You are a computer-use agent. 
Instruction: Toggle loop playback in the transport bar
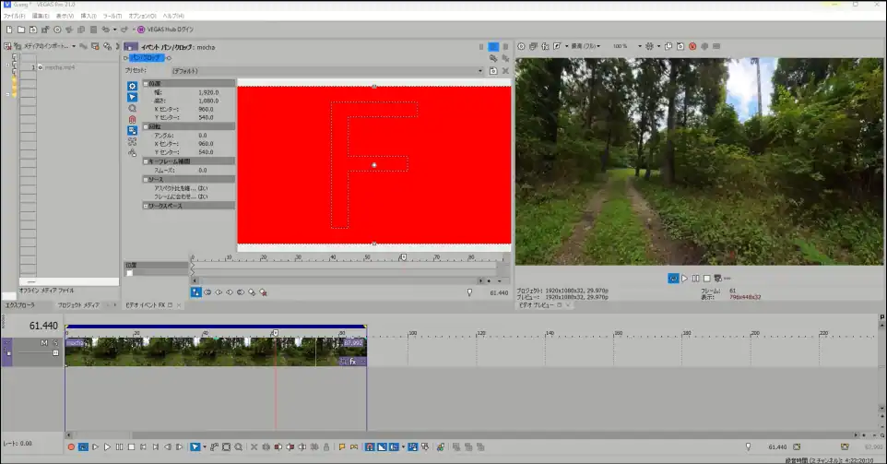pyautogui.click(x=83, y=447)
